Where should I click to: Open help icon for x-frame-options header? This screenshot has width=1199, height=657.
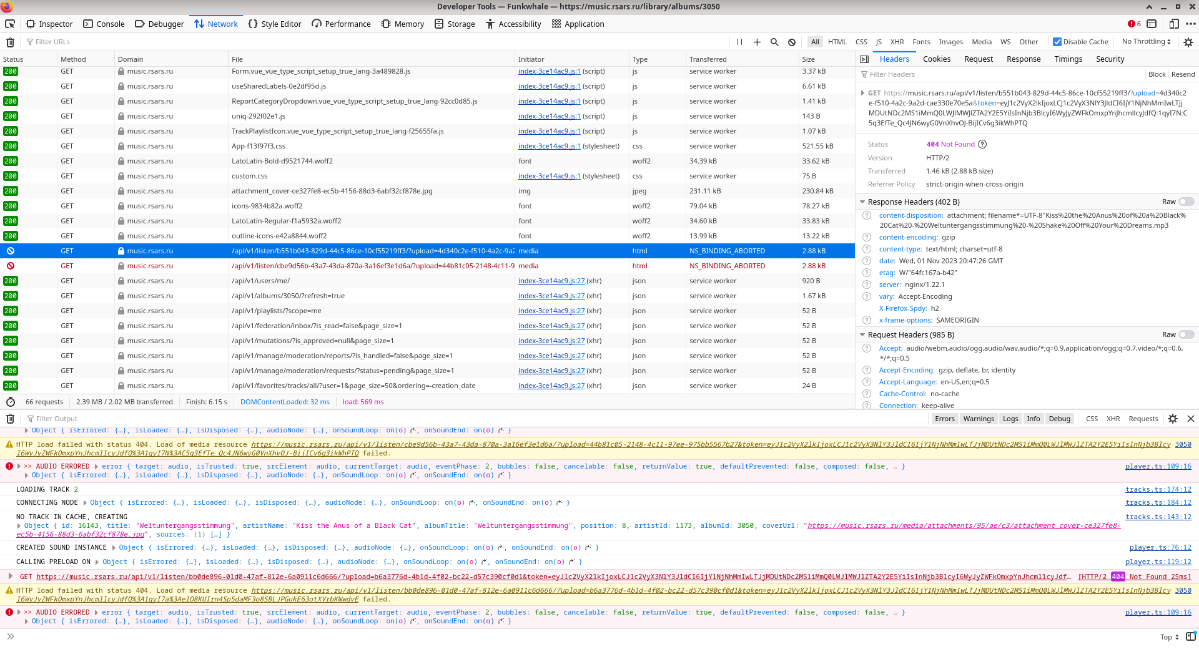(867, 320)
